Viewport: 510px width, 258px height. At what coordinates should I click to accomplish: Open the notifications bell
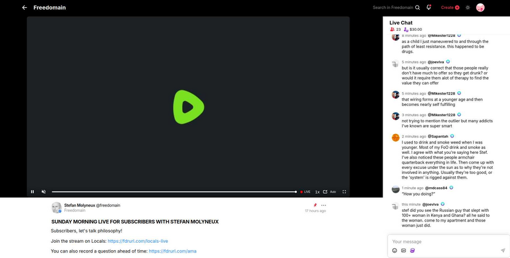pyautogui.click(x=429, y=7)
